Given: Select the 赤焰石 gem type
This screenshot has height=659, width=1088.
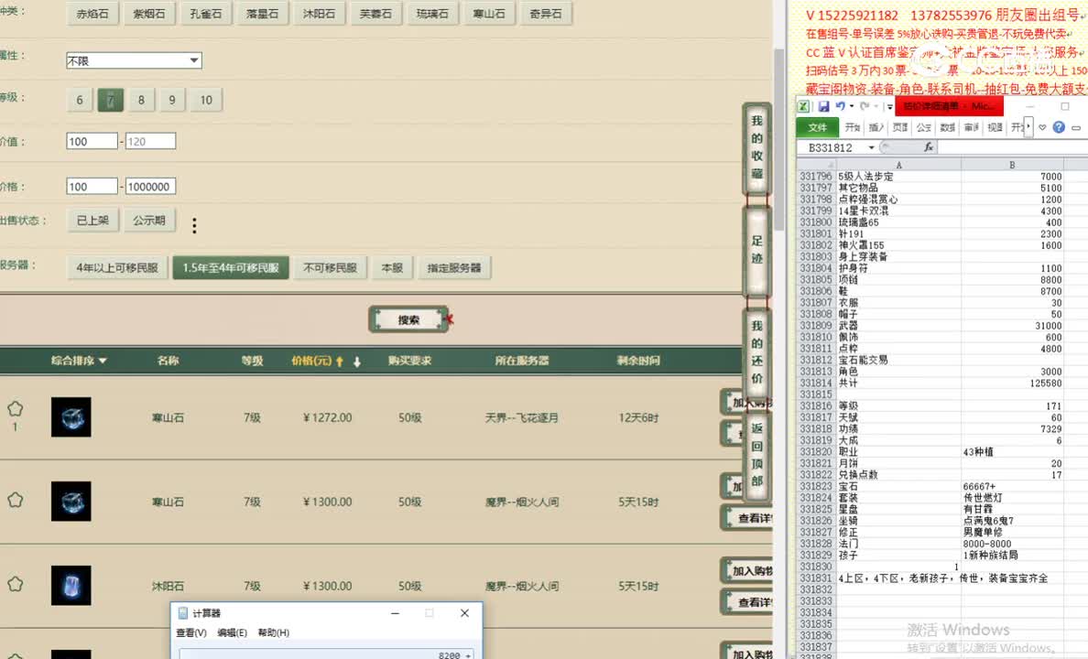Looking at the screenshot, I should (92, 14).
